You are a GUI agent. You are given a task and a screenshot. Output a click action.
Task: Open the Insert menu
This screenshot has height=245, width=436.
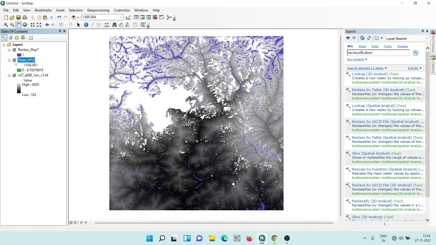(x=60, y=10)
